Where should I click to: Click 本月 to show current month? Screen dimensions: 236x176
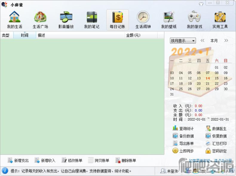pyautogui.click(x=214, y=40)
